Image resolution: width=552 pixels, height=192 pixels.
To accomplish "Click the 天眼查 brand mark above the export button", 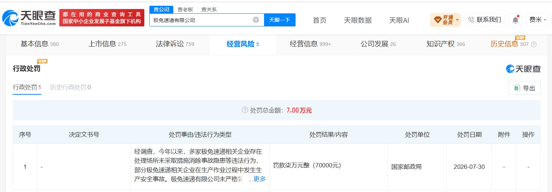I will [523, 69].
